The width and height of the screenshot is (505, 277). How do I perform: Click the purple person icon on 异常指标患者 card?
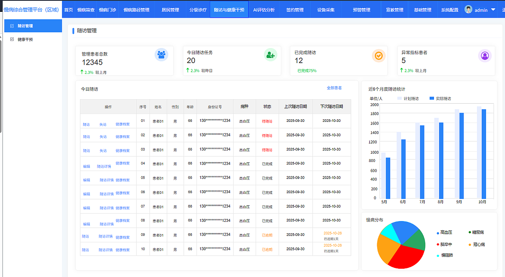coord(484,56)
